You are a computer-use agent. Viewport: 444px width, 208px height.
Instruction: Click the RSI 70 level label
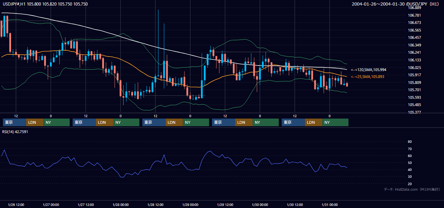point(410,149)
